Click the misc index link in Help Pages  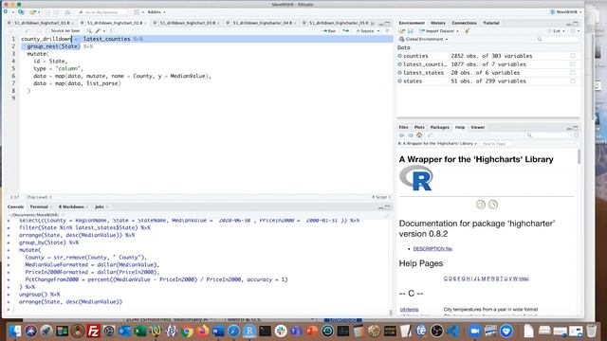tap(524, 278)
